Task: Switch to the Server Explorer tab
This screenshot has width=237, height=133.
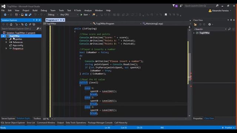Action: [8, 118]
